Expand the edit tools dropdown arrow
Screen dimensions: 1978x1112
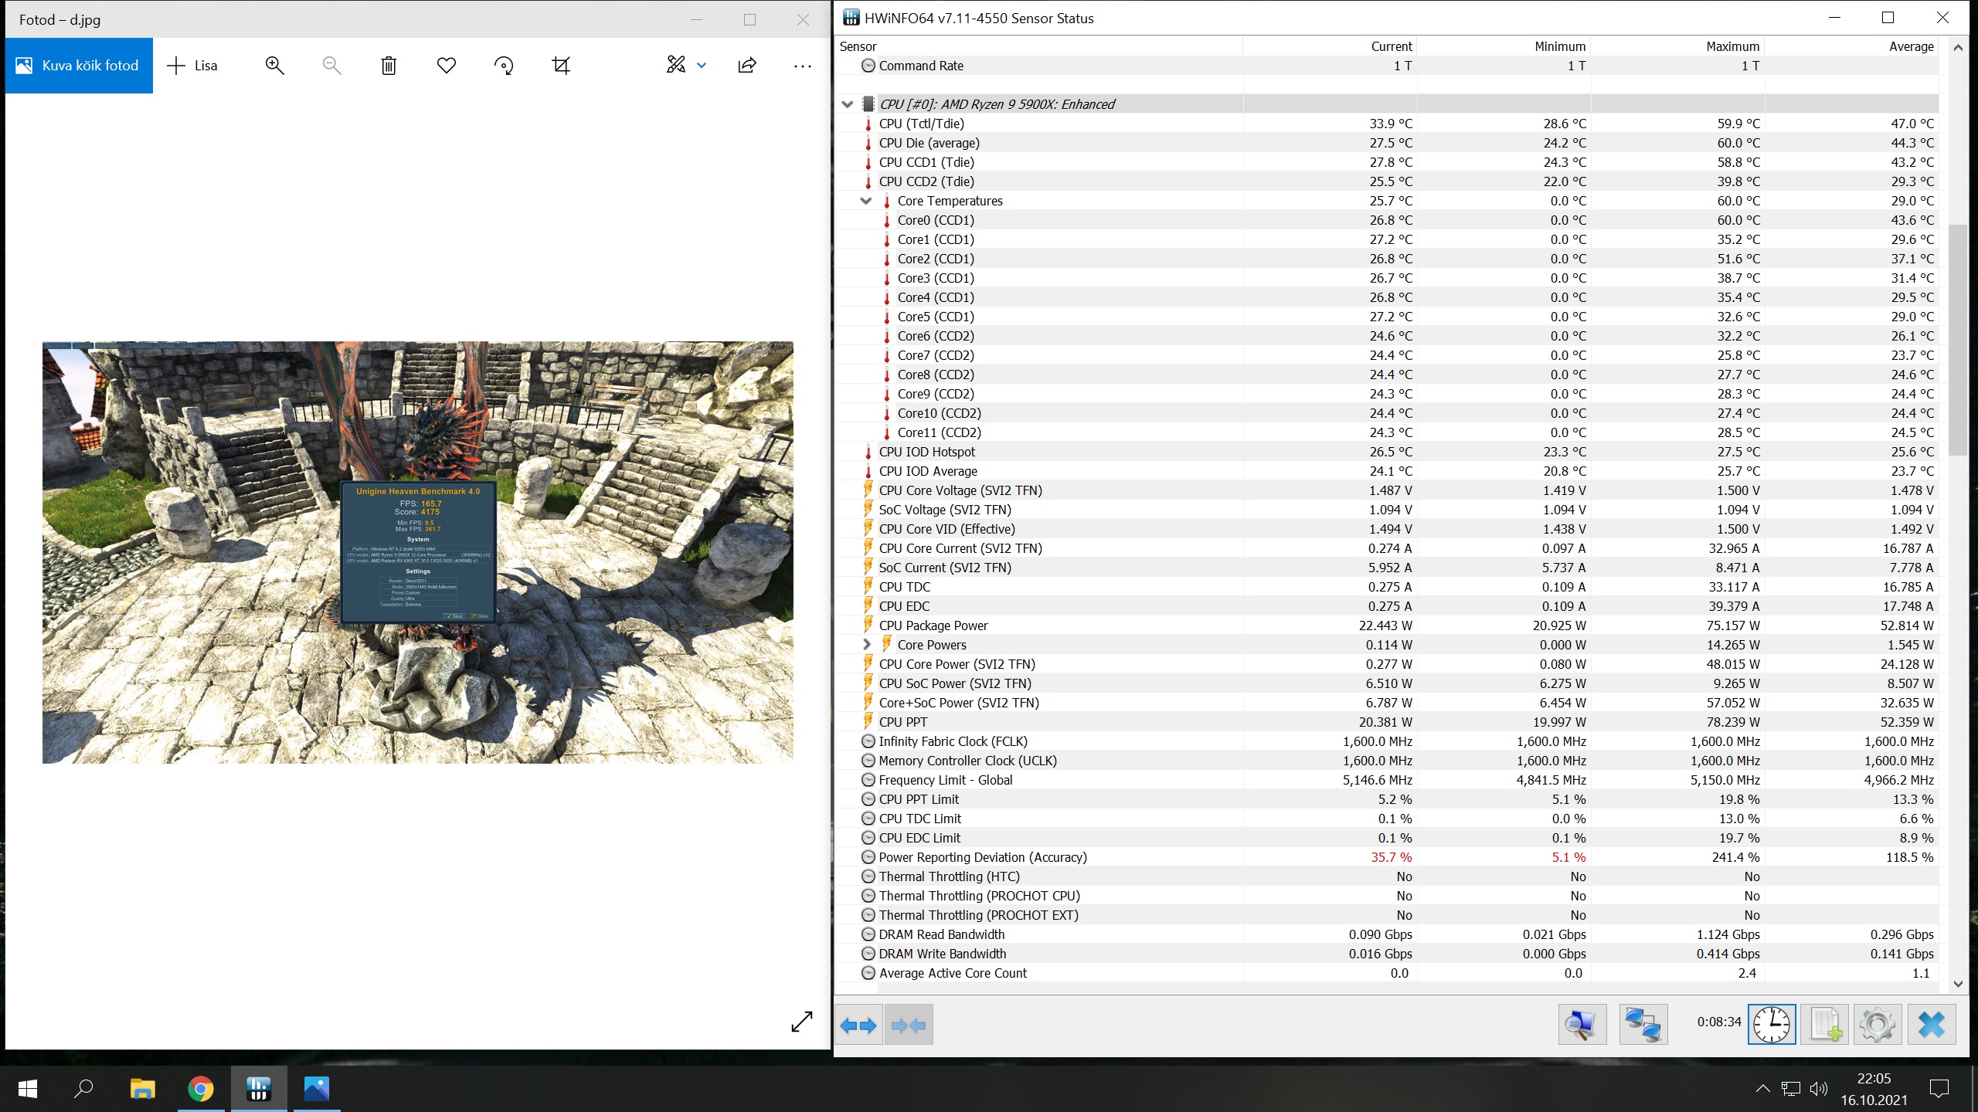pyautogui.click(x=702, y=66)
